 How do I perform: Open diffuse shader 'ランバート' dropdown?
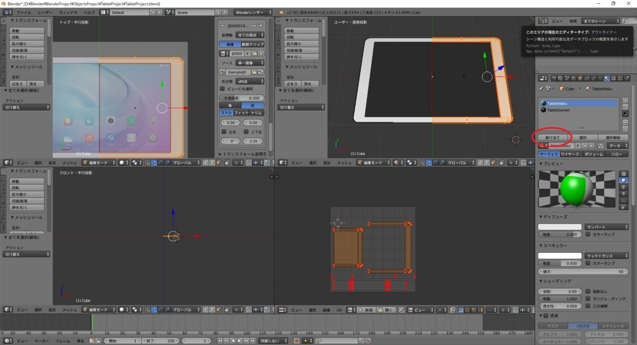tap(607, 227)
